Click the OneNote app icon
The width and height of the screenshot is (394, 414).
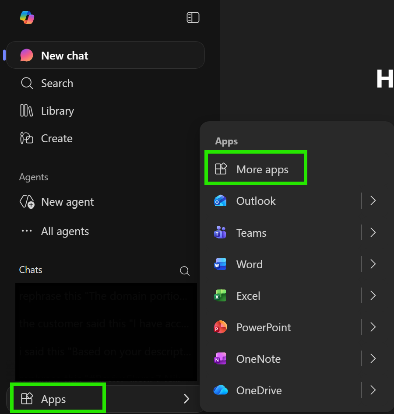click(x=220, y=358)
